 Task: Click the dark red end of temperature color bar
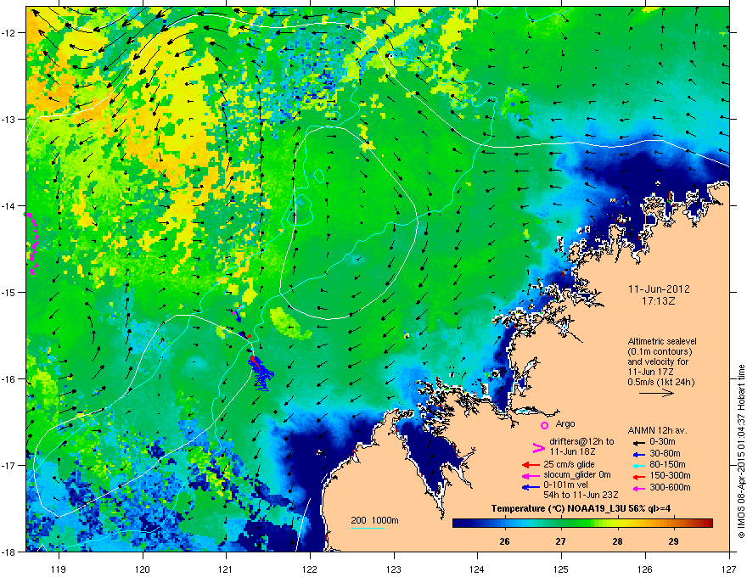pyautogui.click(x=708, y=524)
